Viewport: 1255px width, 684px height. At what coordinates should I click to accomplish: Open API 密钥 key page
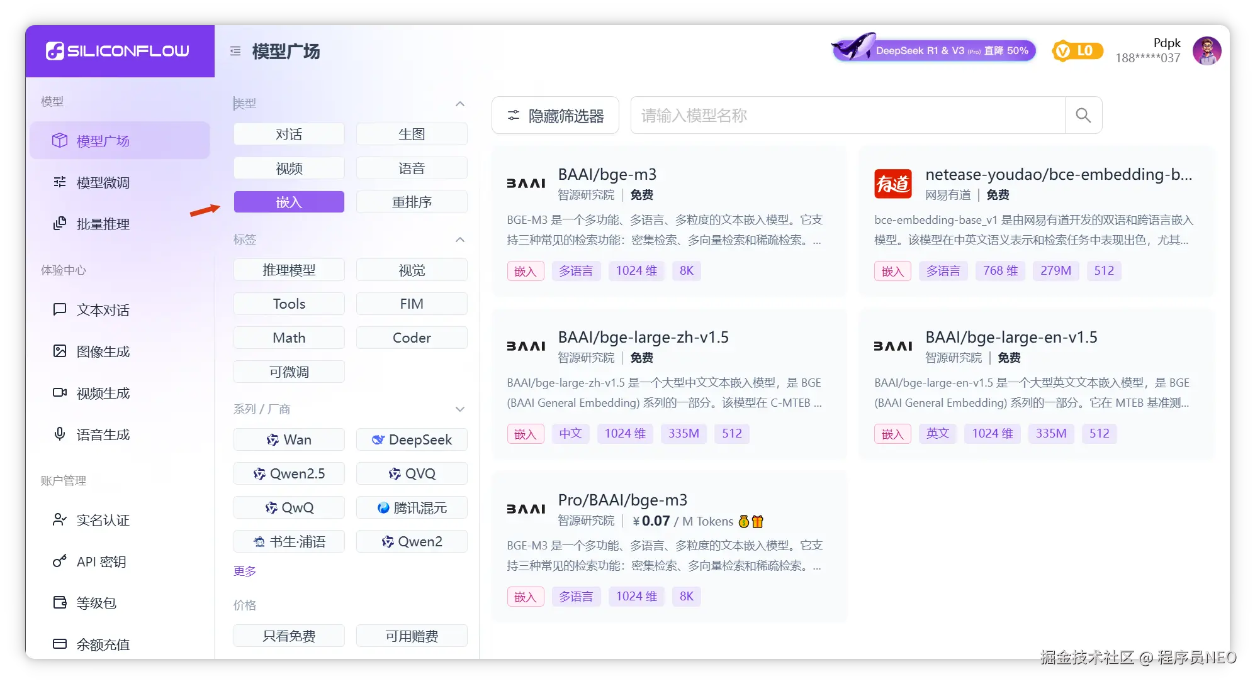tap(101, 561)
